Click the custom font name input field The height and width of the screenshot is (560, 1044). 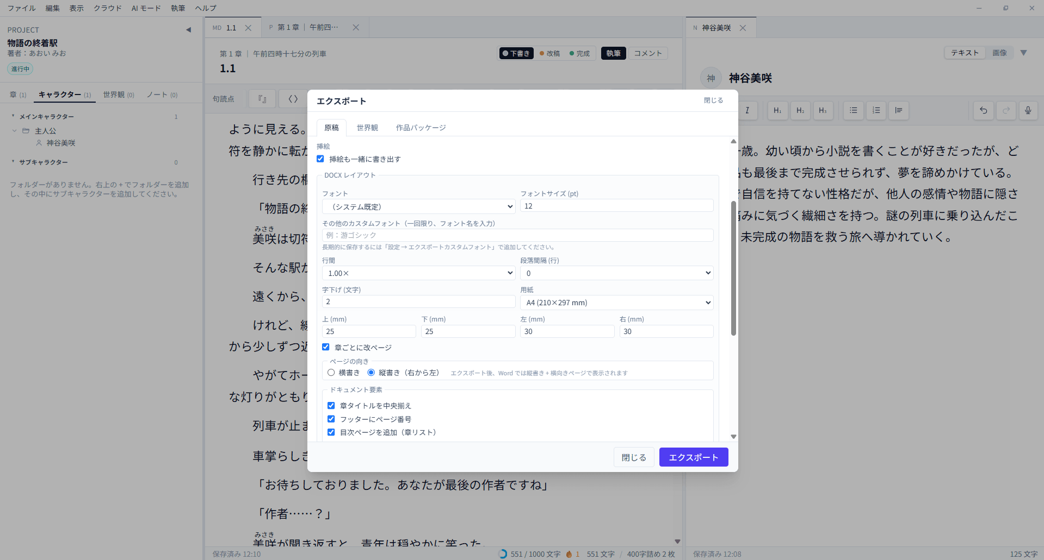(518, 235)
